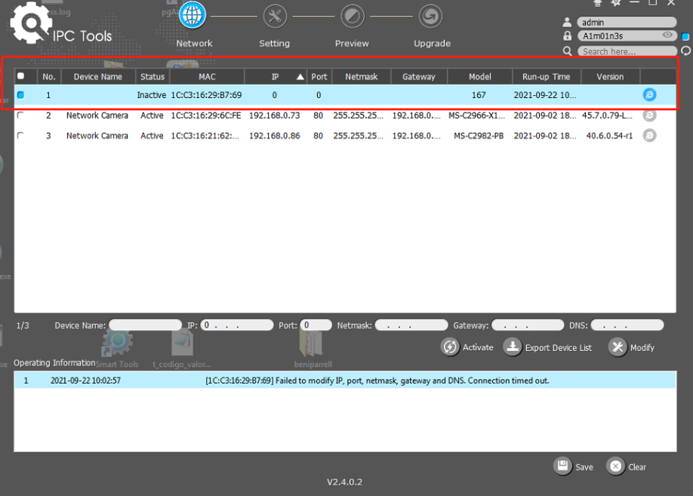Open the gear settings icon in title bar
The width and height of the screenshot is (693, 496).
click(616, 3)
